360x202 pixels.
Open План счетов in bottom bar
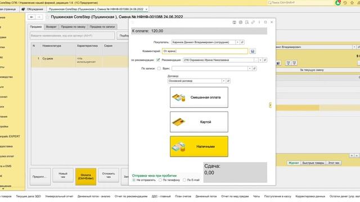(183, 196)
